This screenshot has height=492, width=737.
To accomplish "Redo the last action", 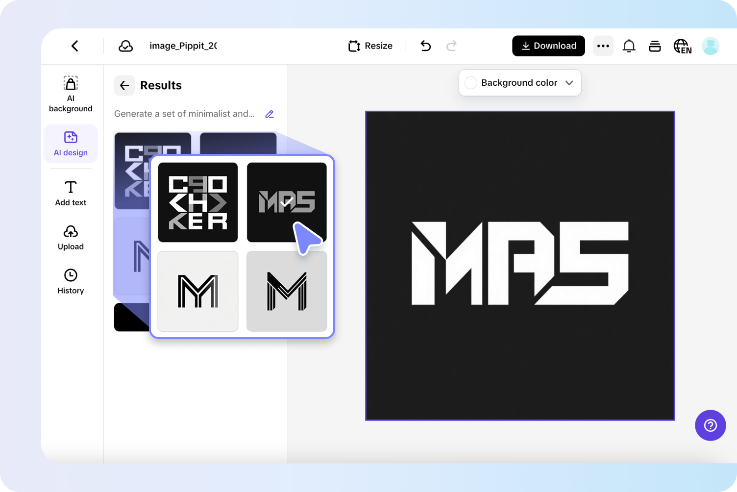I will (451, 46).
